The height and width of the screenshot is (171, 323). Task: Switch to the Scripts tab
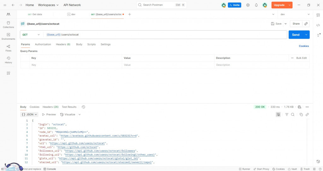(x=91, y=44)
